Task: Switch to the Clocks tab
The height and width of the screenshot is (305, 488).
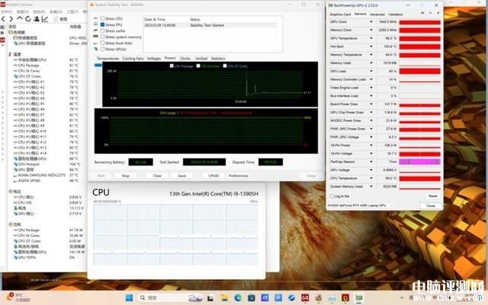Action: coord(185,59)
